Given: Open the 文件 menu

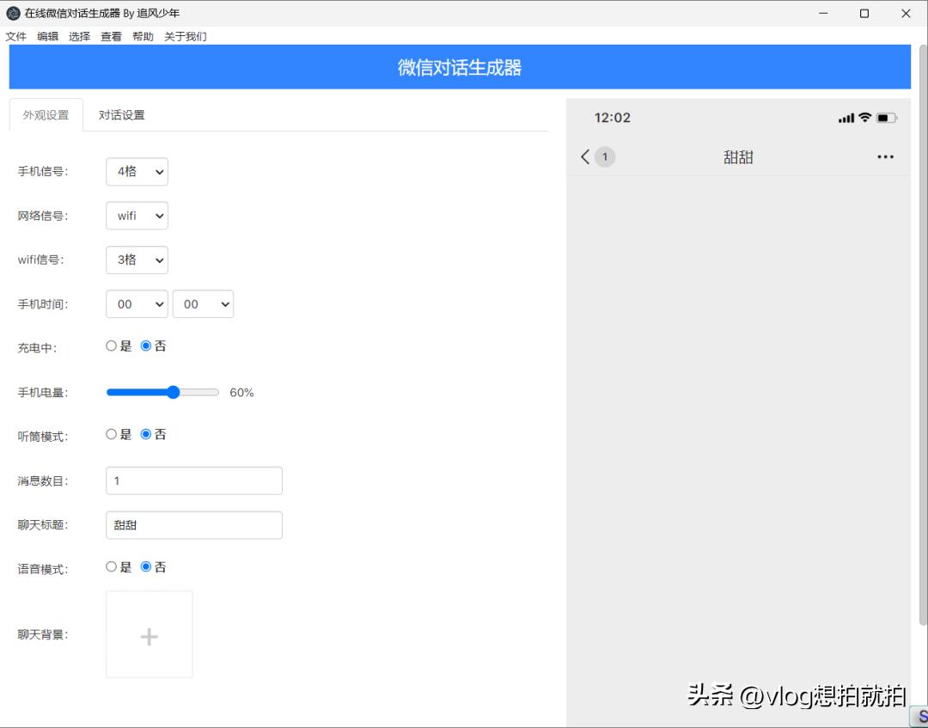Looking at the screenshot, I should (x=16, y=36).
